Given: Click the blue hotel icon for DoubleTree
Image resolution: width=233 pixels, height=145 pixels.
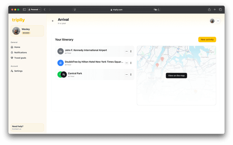Looking at the screenshot, I should point(60,63).
